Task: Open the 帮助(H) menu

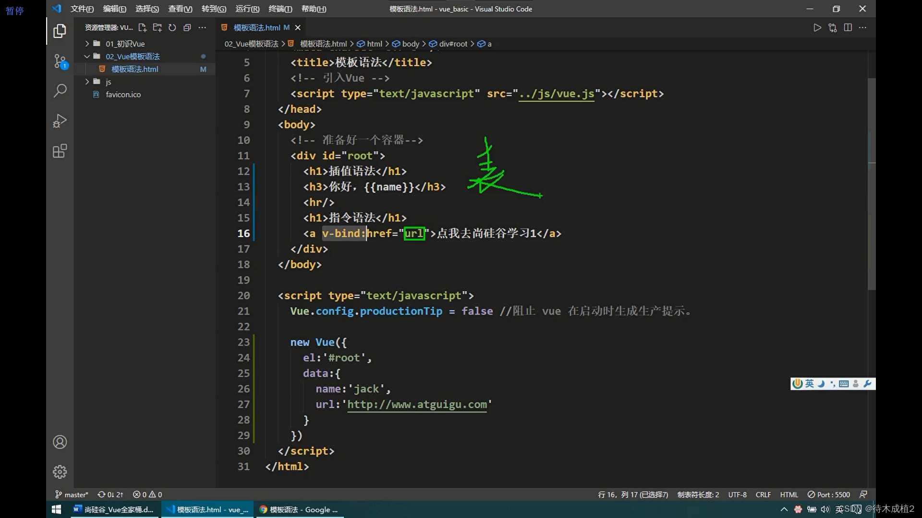Action: pos(314,9)
